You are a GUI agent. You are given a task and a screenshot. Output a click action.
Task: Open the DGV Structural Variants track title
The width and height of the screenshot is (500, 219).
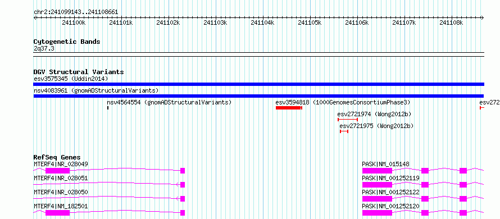pos(79,72)
